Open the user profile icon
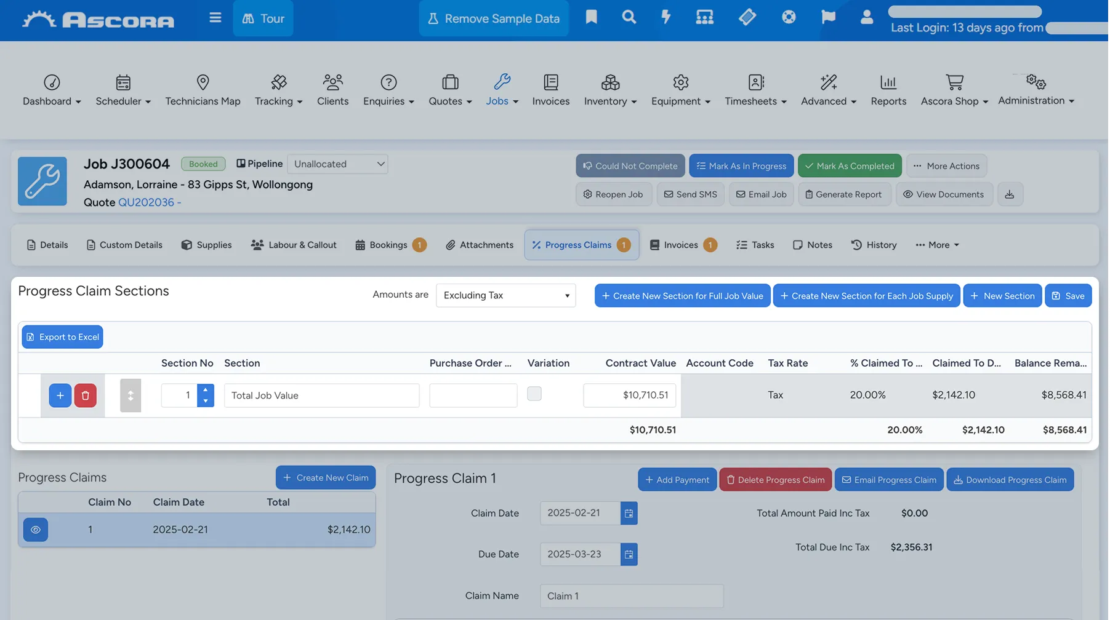 click(x=867, y=17)
